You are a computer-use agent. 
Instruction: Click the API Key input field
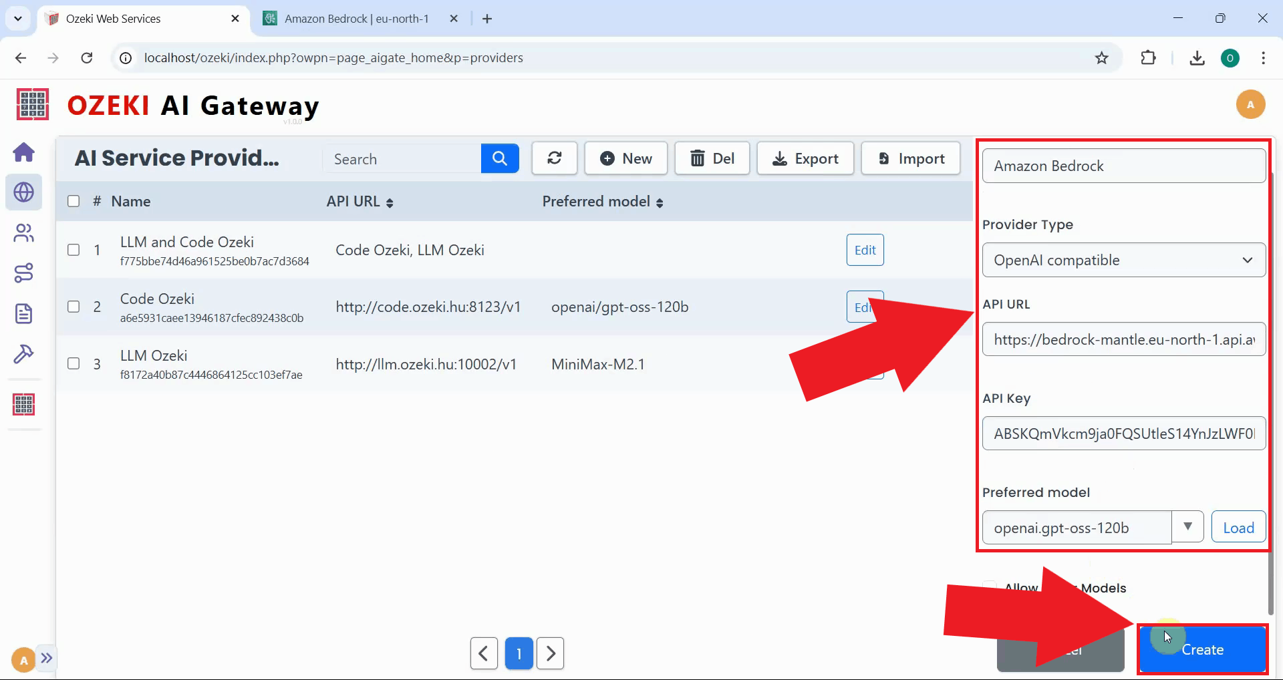pos(1123,433)
